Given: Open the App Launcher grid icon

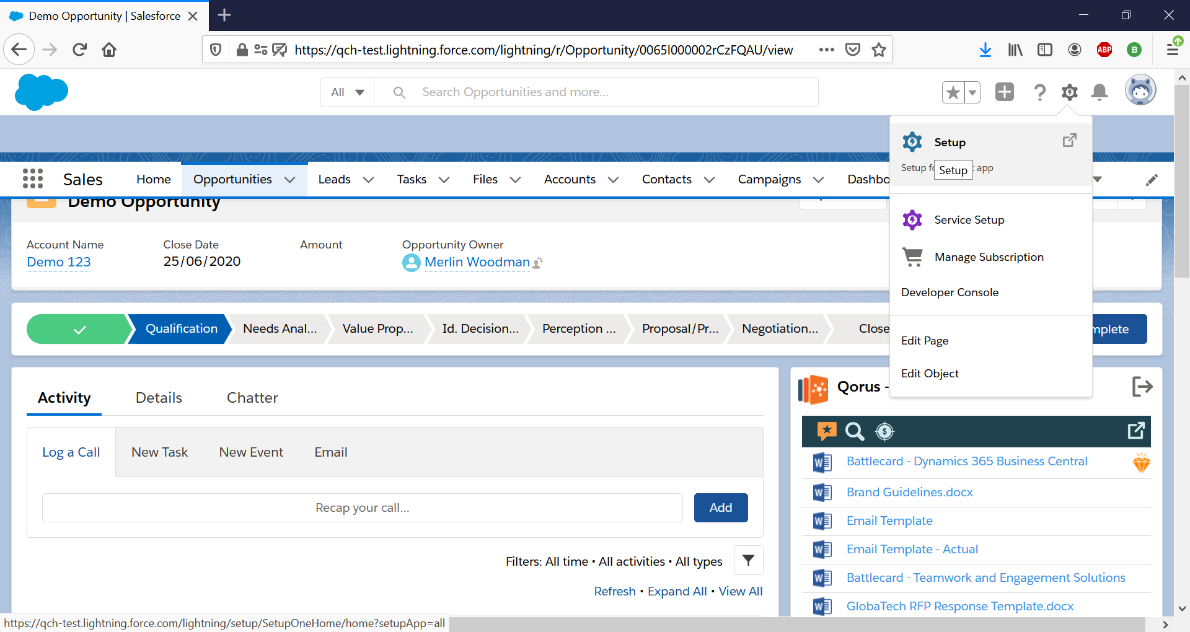Looking at the screenshot, I should (32, 178).
